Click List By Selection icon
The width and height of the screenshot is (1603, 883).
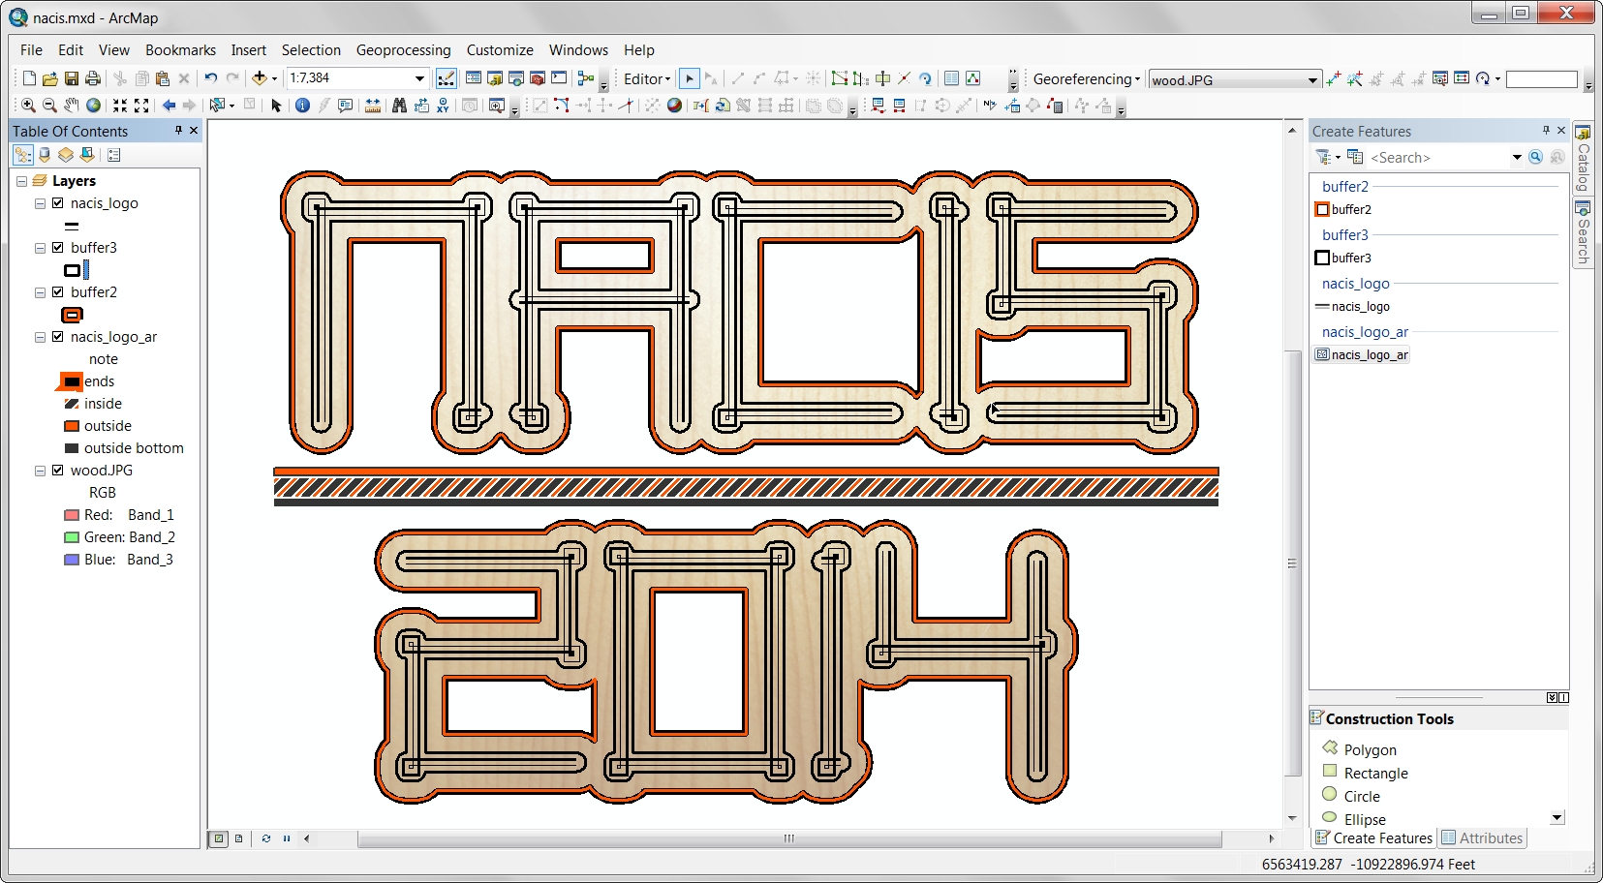click(x=87, y=155)
